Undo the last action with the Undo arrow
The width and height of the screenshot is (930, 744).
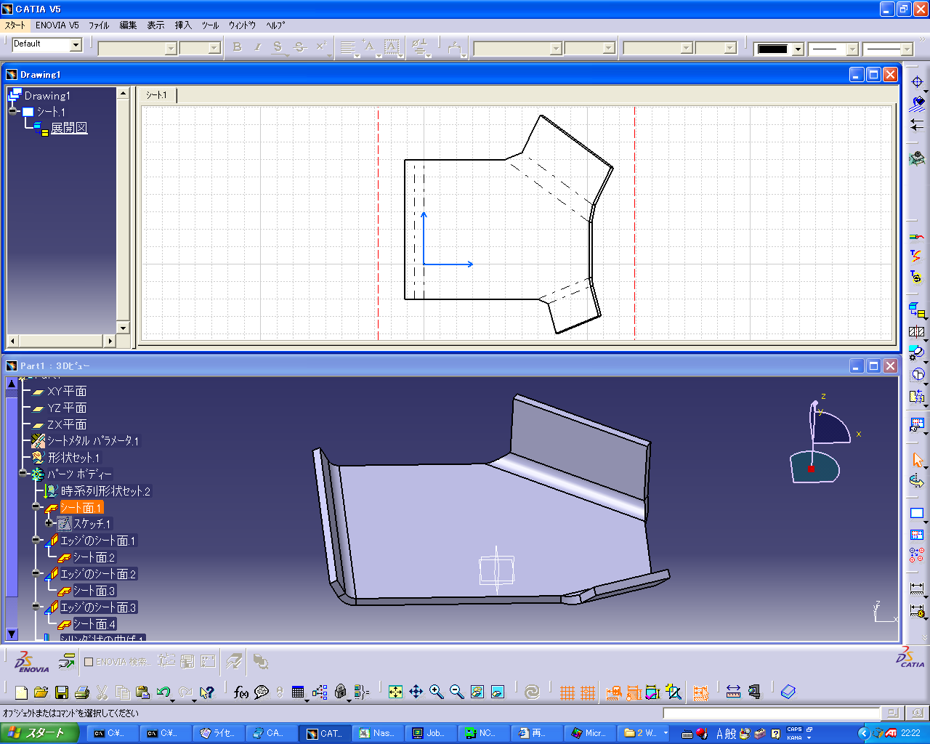pos(163,692)
